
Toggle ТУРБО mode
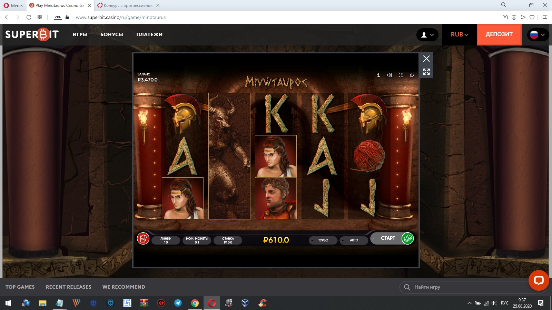(x=323, y=240)
